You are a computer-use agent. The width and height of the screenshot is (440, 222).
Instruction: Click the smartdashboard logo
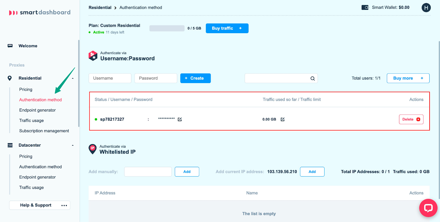click(40, 12)
